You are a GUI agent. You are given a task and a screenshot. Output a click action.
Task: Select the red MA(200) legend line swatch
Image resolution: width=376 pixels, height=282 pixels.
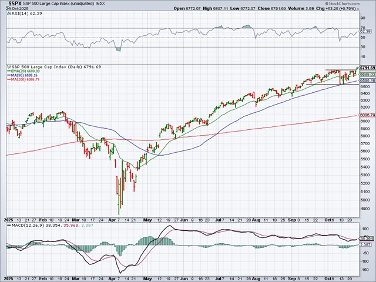tap(9, 79)
